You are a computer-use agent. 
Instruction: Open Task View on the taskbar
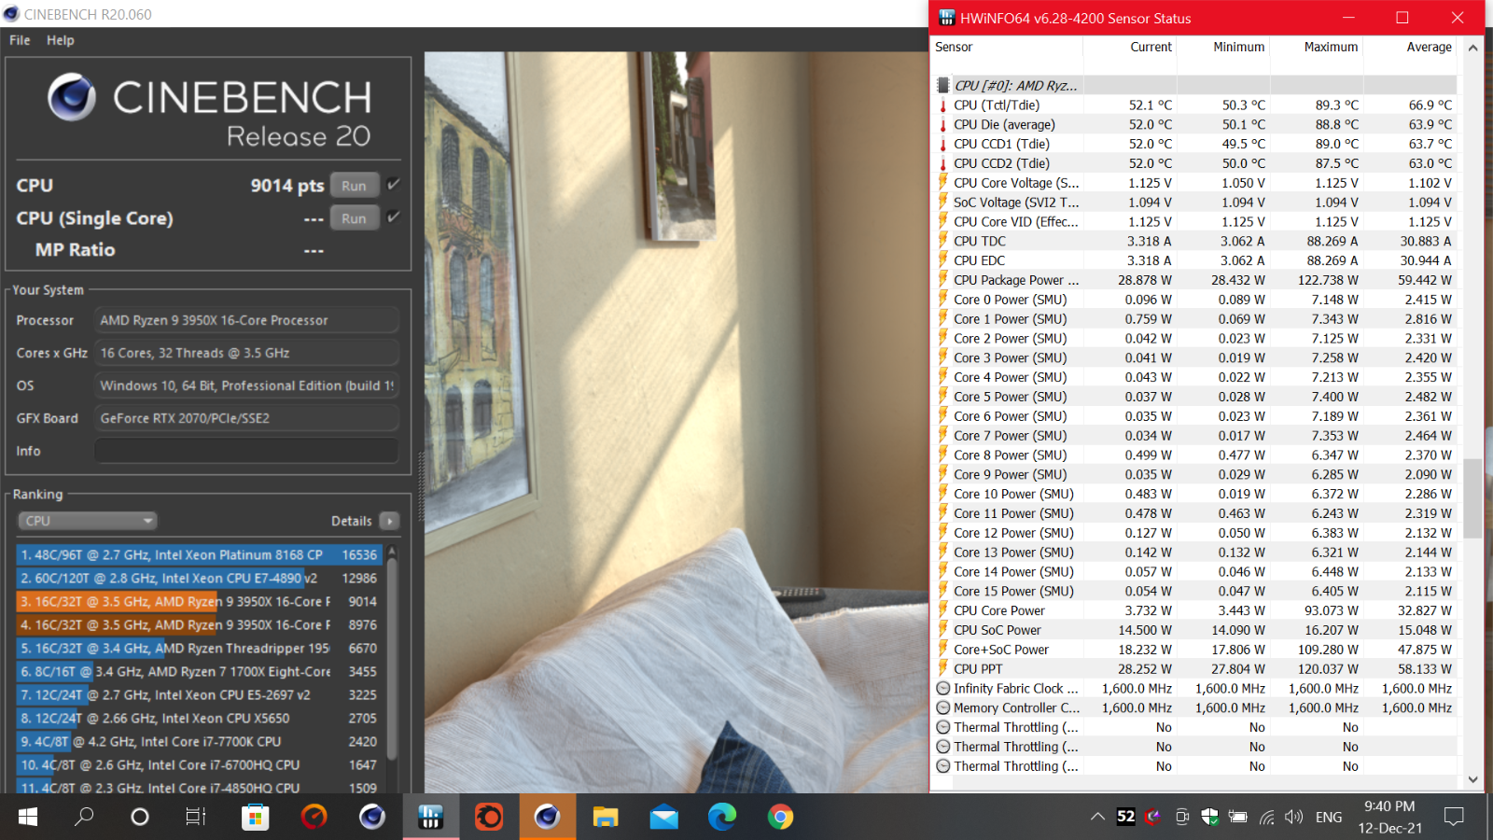[196, 817]
